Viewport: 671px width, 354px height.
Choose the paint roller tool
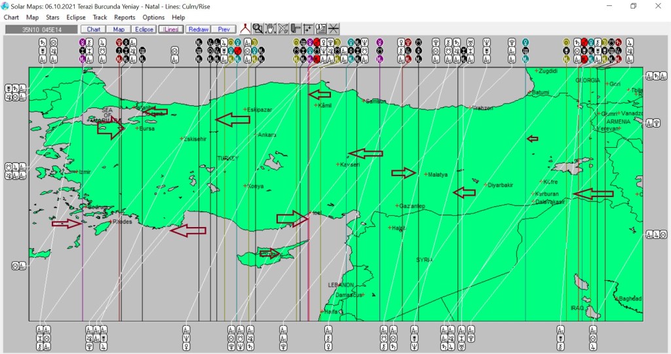click(x=296, y=29)
